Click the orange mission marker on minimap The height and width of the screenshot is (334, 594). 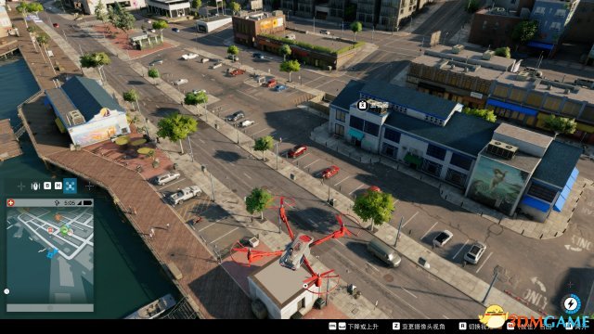(58, 217)
